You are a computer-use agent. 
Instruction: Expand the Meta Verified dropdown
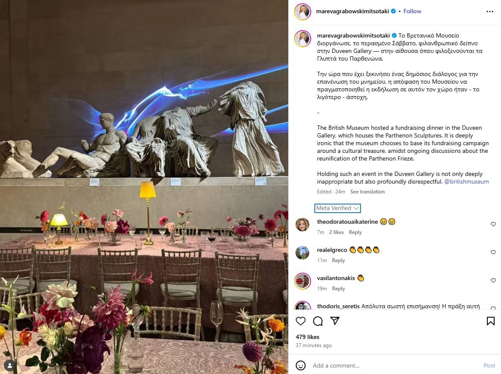tap(337, 208)
